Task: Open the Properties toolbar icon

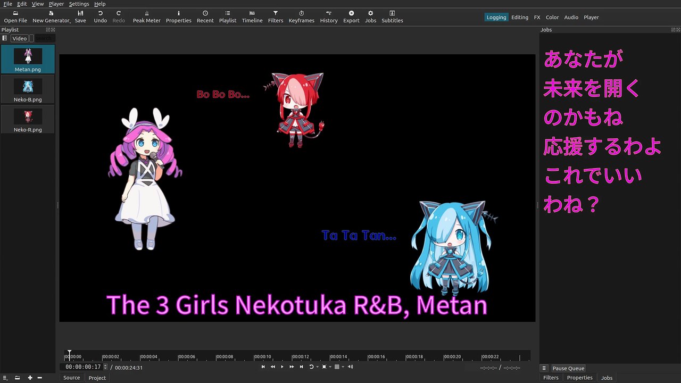Action: [x=179, y=16]
